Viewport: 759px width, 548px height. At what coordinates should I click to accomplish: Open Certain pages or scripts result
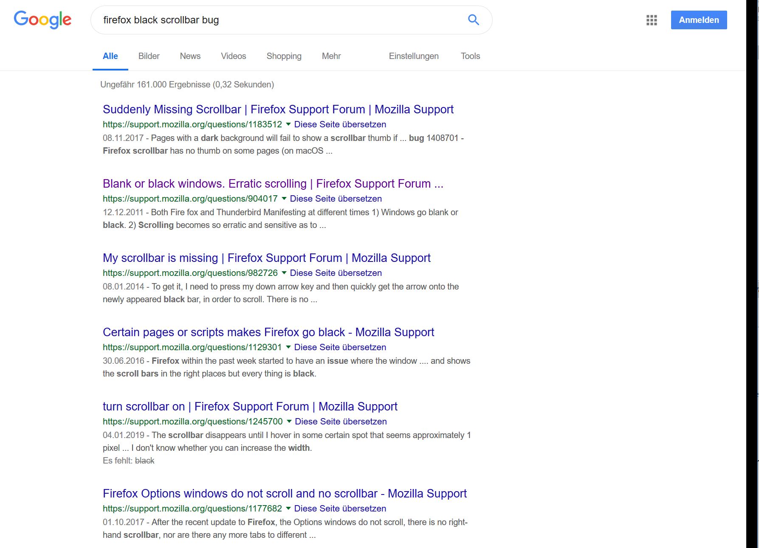pos(268,332)
